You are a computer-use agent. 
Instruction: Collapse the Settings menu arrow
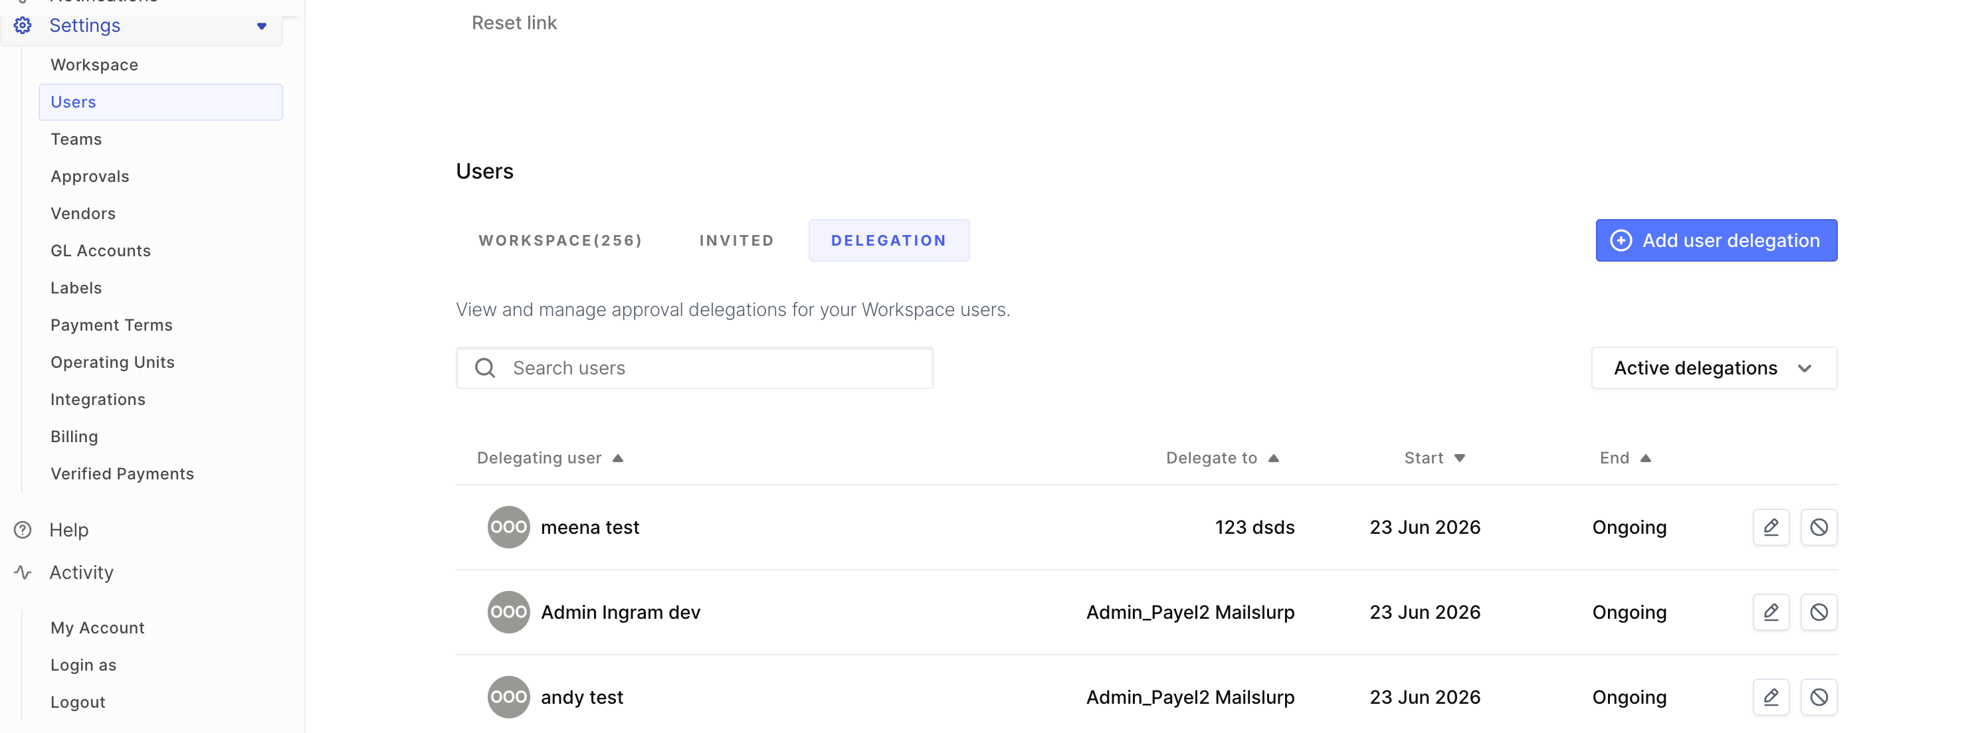coord(262,26)
